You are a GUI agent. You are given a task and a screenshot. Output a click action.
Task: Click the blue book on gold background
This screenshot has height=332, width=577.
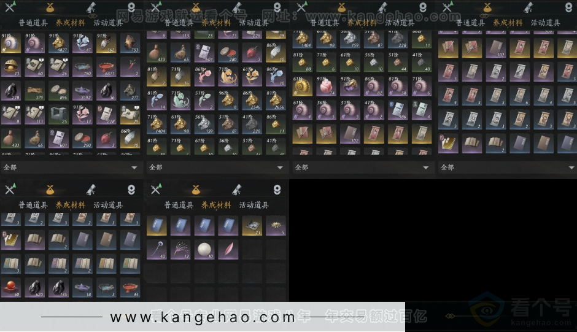coord(157,226)
